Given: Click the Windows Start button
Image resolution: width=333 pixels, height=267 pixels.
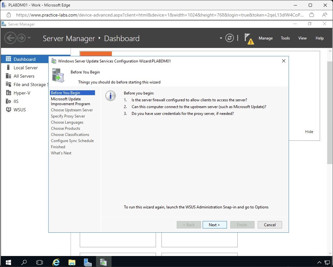Looking at the screenshot, I should click(x=8, y=262).
